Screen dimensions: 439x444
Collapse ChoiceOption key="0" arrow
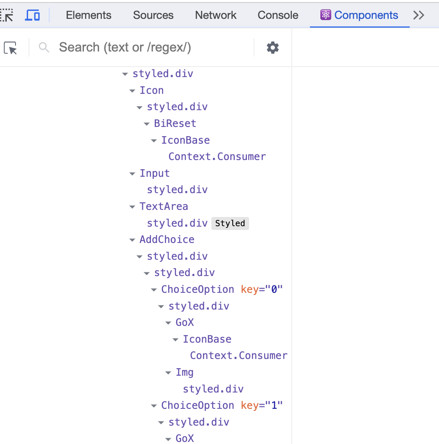(x=153, y=290)
